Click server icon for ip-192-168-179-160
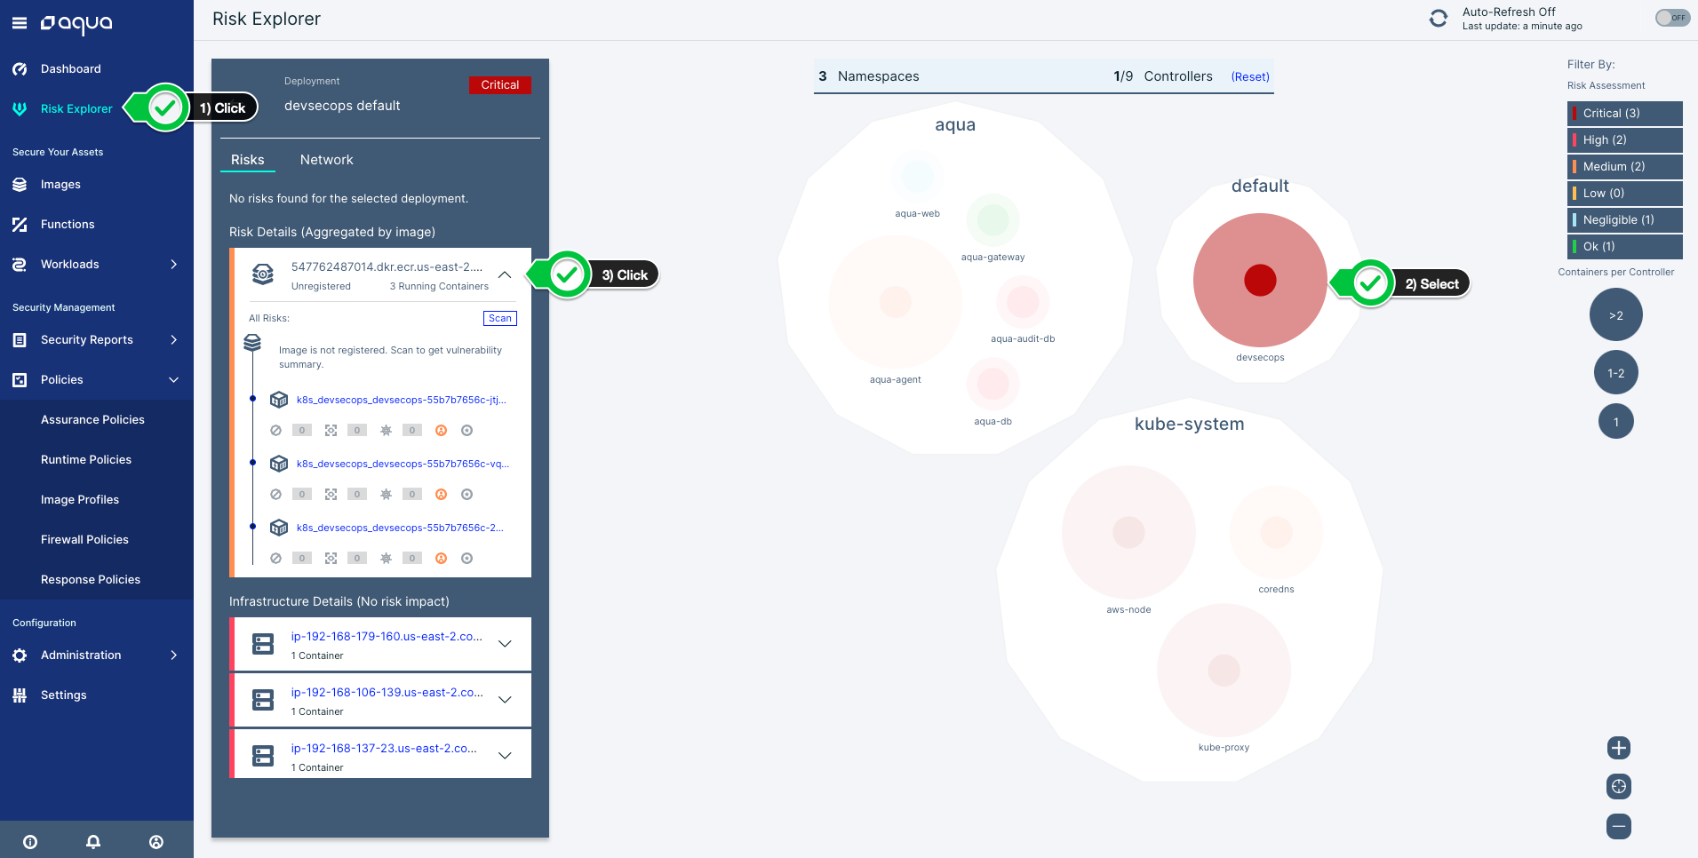Viewport: 1698px width, 858px height. (x=263, y=644)
